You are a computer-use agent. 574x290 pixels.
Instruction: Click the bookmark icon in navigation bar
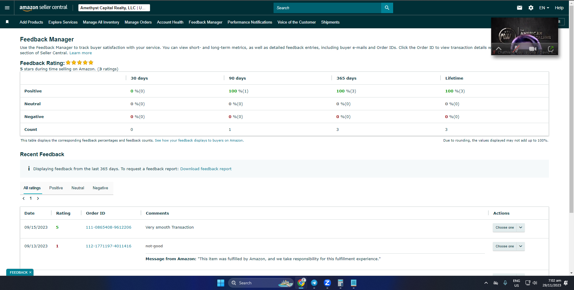(7, 22)
